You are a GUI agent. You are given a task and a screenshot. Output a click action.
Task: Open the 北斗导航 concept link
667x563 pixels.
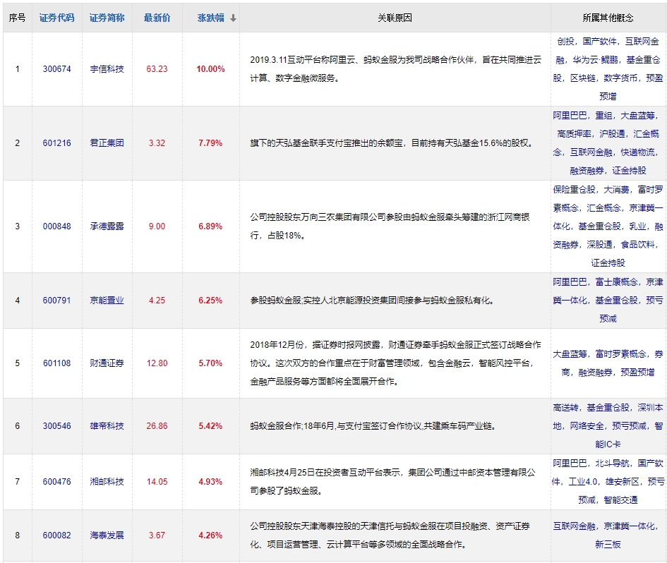click(612, 463)
